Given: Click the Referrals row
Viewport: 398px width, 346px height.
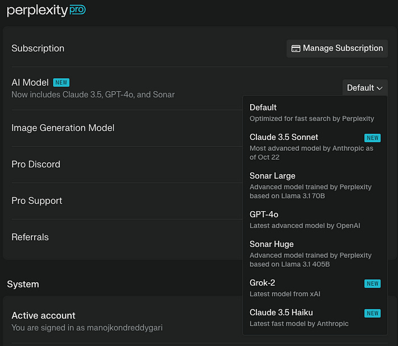Looking at the screenshot, I should pos(127,237).
